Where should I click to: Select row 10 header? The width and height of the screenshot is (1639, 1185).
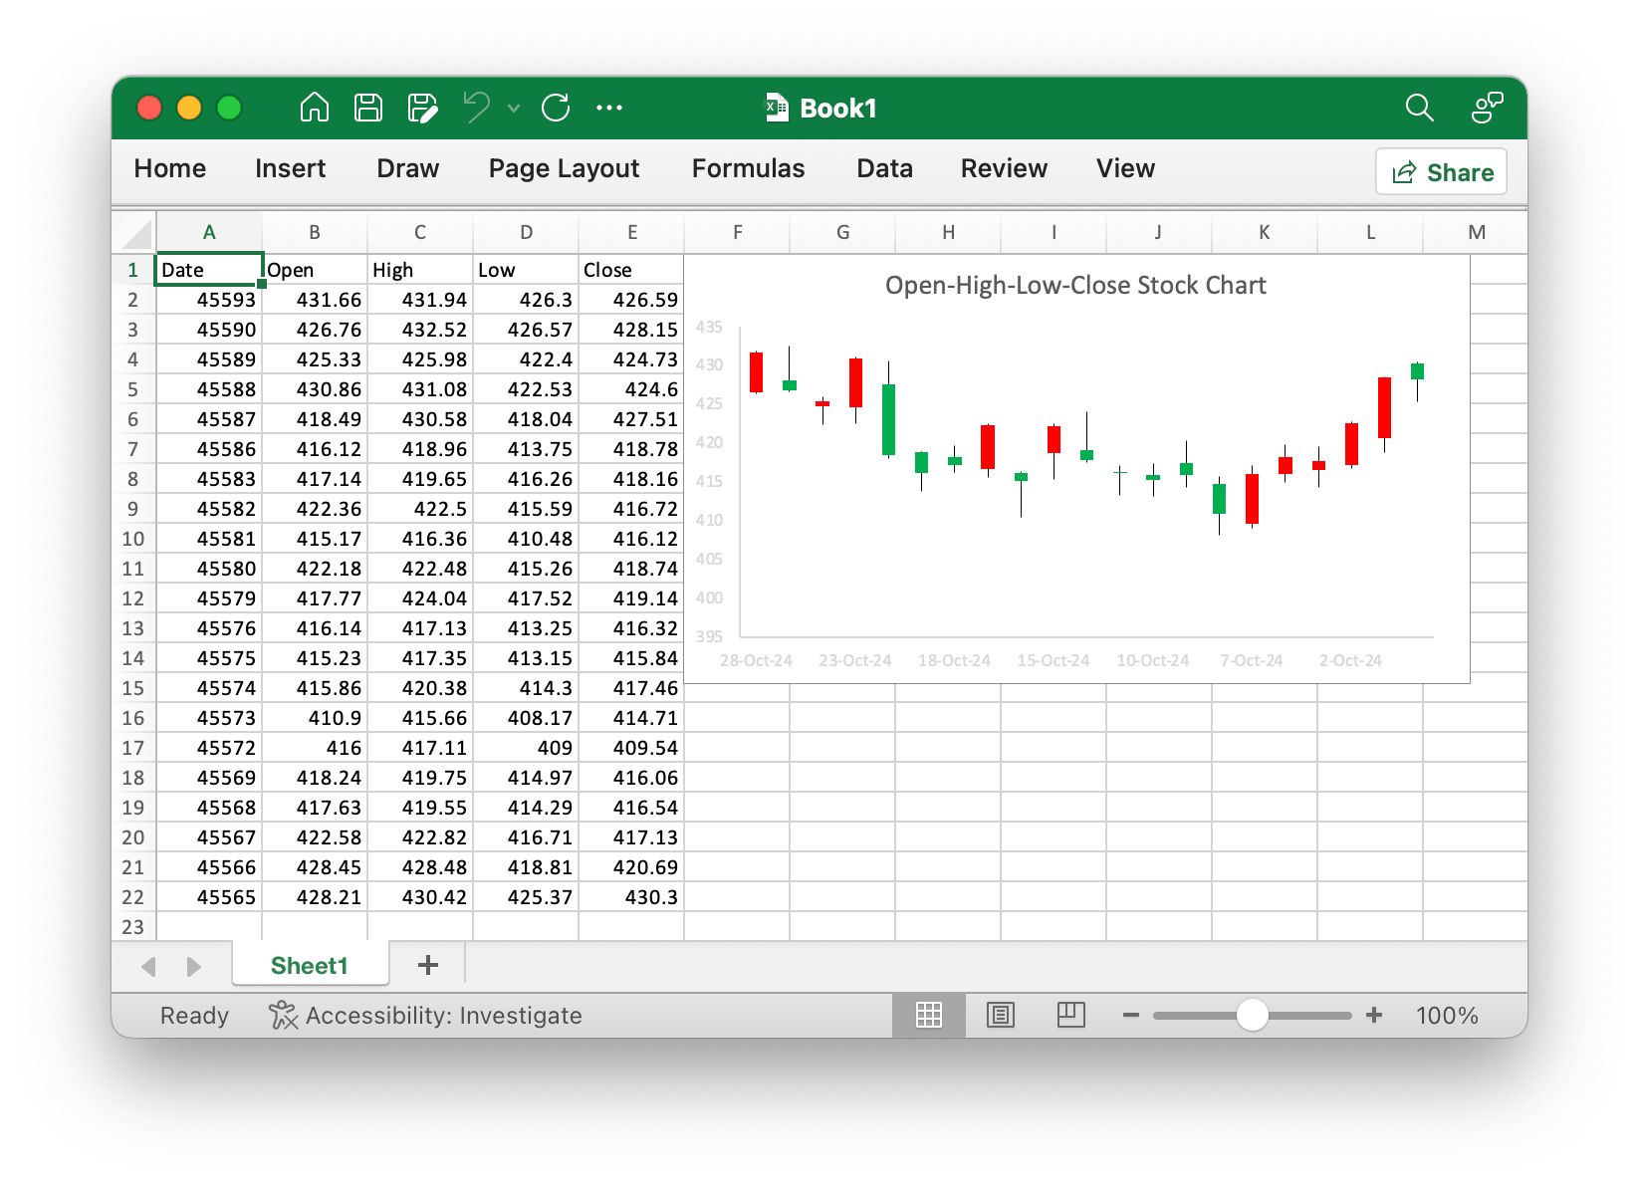tap(133, 539)
